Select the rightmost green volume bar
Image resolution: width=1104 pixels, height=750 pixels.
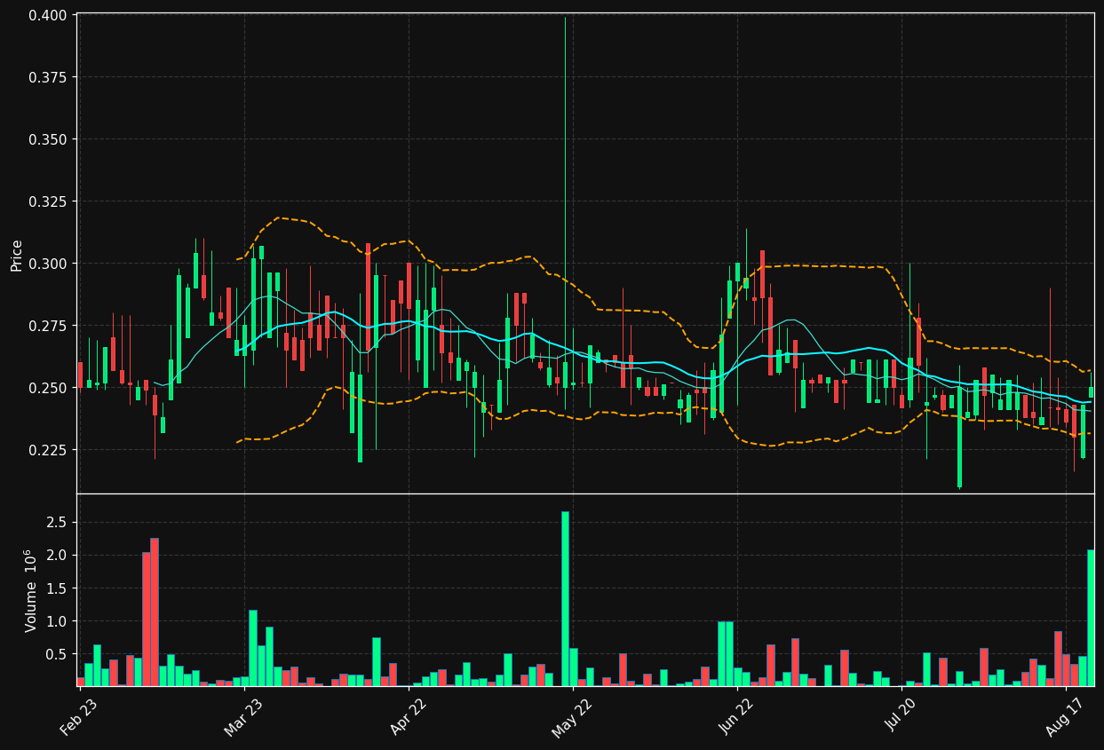click(x=1091, y=618)
